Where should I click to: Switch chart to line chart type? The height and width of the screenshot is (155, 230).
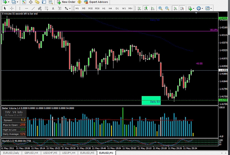coord(153,8)
